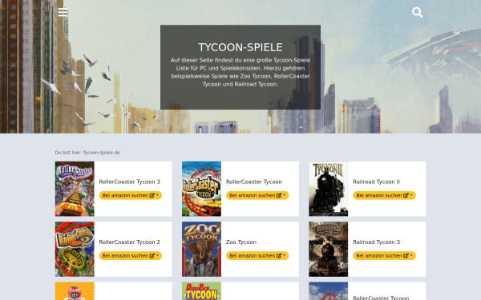The height and width of the screenshot is (300, 481).
Task: Search amazon for RollerCoaster Tycoon 3
Action: [x=131, y=195]
